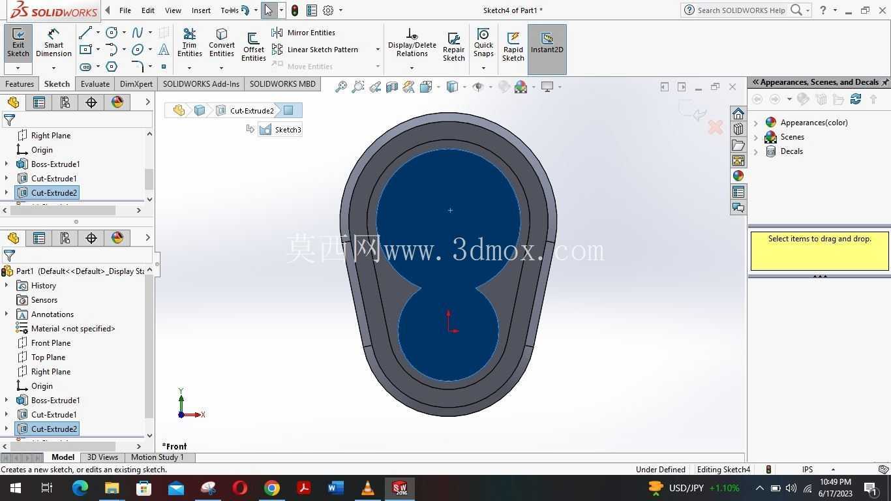Expand the Scenes node
Viewport: 891px width, 501px height.
point(756,137)
